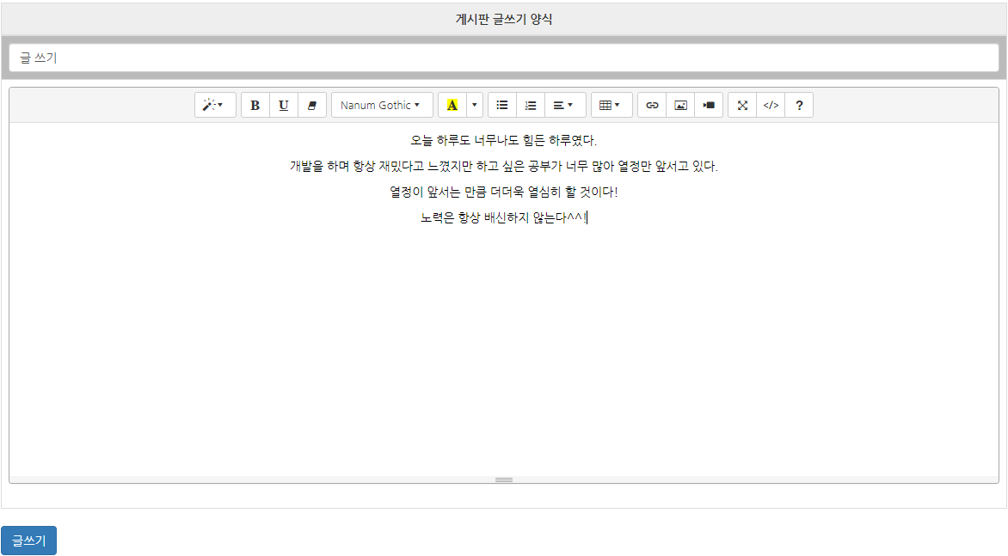The image size is (1008, 556).
Task: Toggle underline formatting
Action: point(284,106)
